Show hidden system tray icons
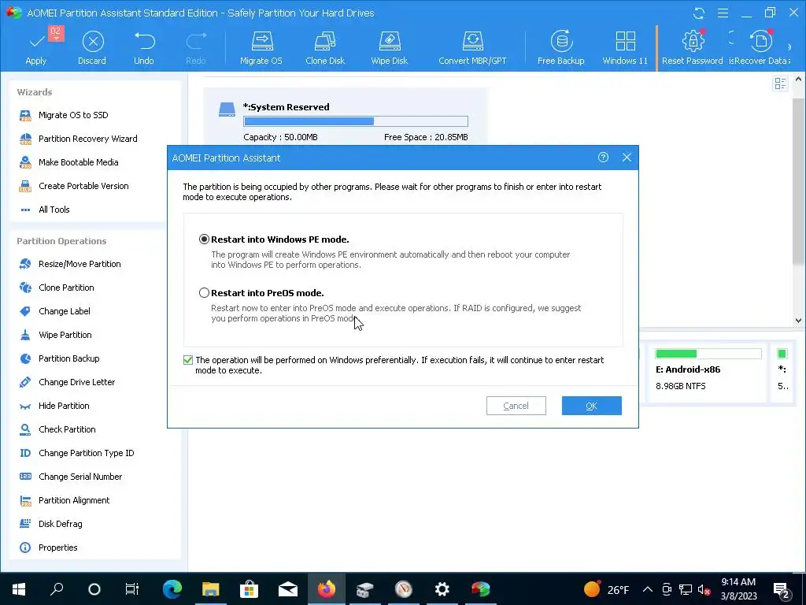Screen dimensions: 806x605 tap(648, 589)
